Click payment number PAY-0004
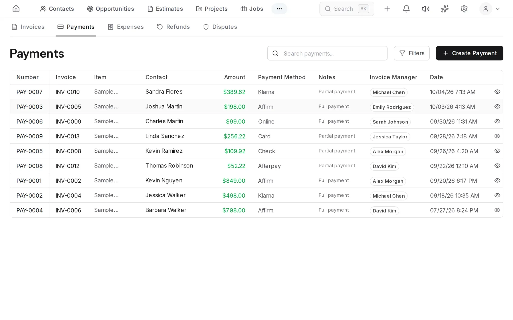This screenshot has width=513, height=320. pos(29,210)
